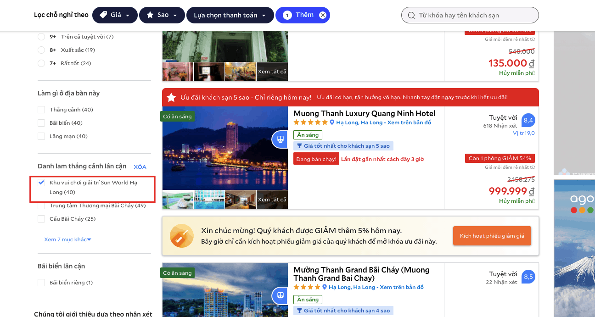This screenshot has height=317, width=595.
Task: Check the Bãi biển (40) checkbox
Action: click(41, 123)
